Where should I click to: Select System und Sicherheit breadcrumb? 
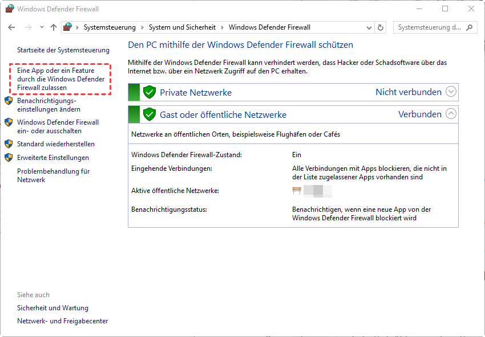(182, 27)
